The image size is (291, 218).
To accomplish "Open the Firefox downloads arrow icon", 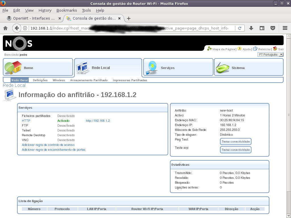I will tap(251, 28).
